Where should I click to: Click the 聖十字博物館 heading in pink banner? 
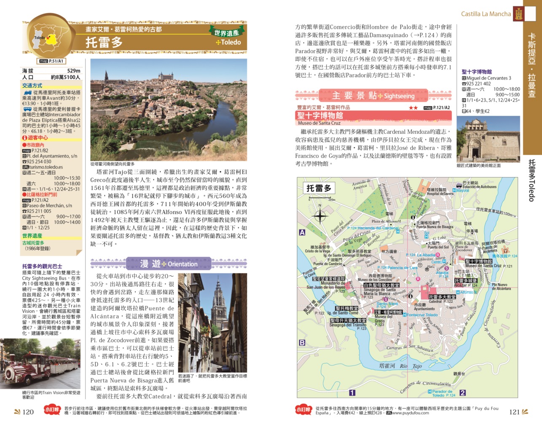(x=320, y=115)
